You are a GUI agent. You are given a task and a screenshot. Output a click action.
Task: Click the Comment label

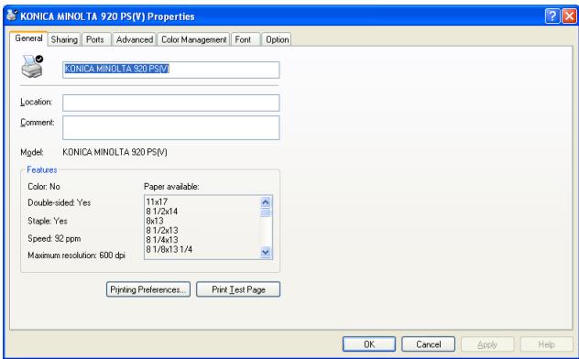38,123
